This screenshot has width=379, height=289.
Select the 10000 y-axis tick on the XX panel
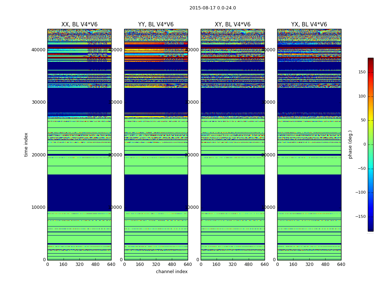(39, 207)
